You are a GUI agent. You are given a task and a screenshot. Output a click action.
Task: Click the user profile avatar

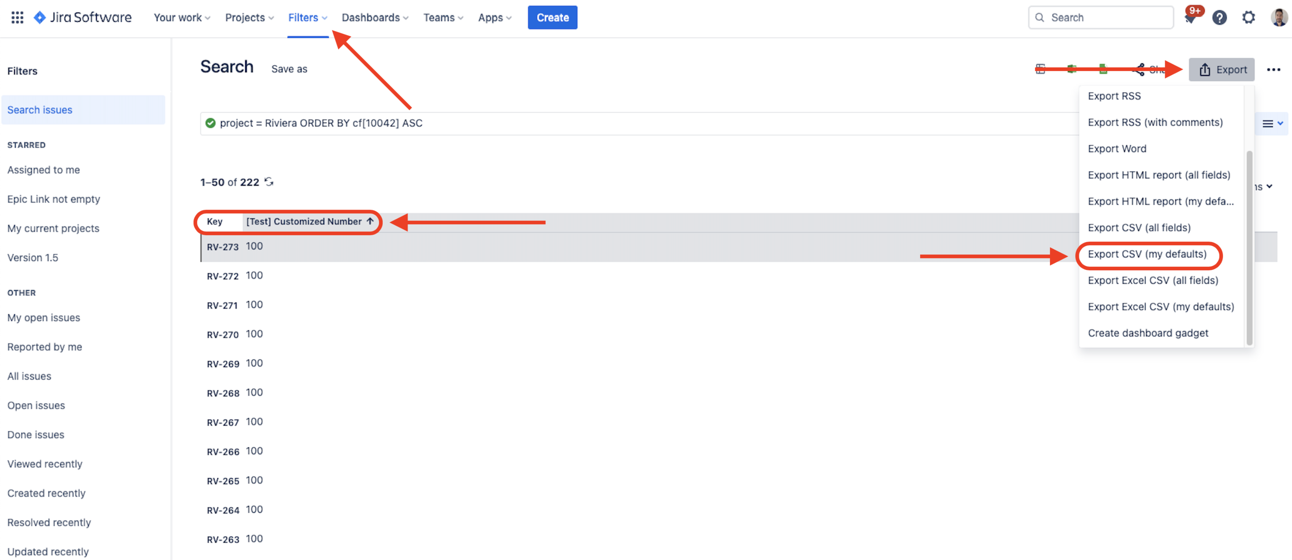click(x=1279, y=18)
